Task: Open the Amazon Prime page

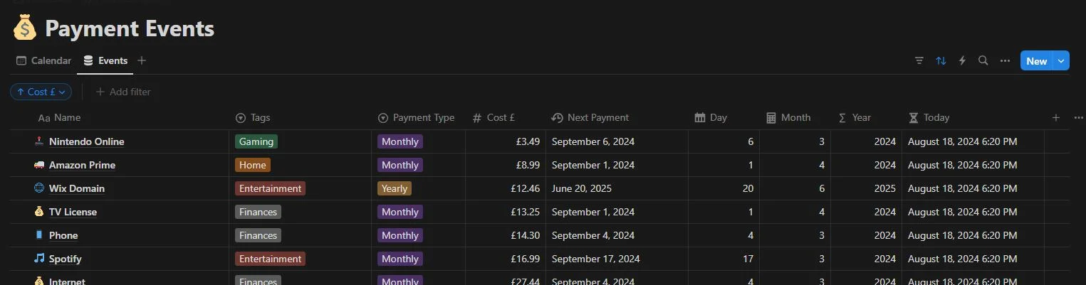Action: click(82, 165)
